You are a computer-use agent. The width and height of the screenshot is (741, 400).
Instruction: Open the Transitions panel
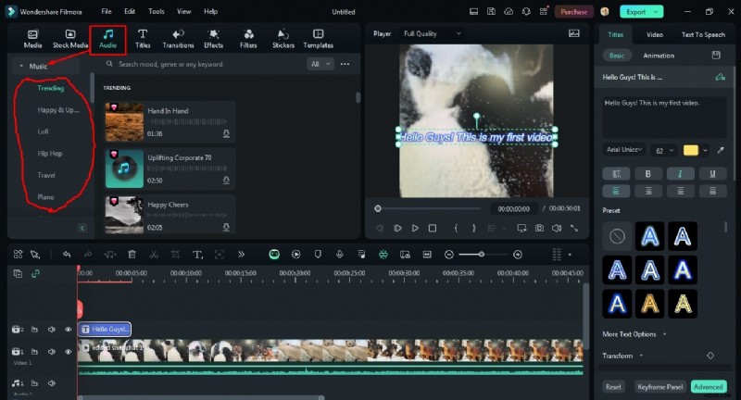178,38
